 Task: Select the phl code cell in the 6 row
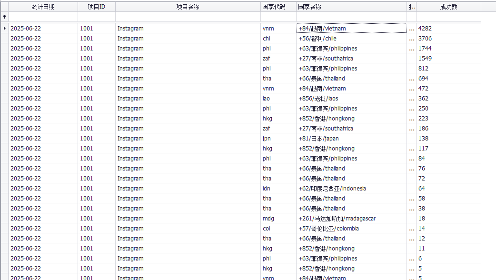[278, 259]
